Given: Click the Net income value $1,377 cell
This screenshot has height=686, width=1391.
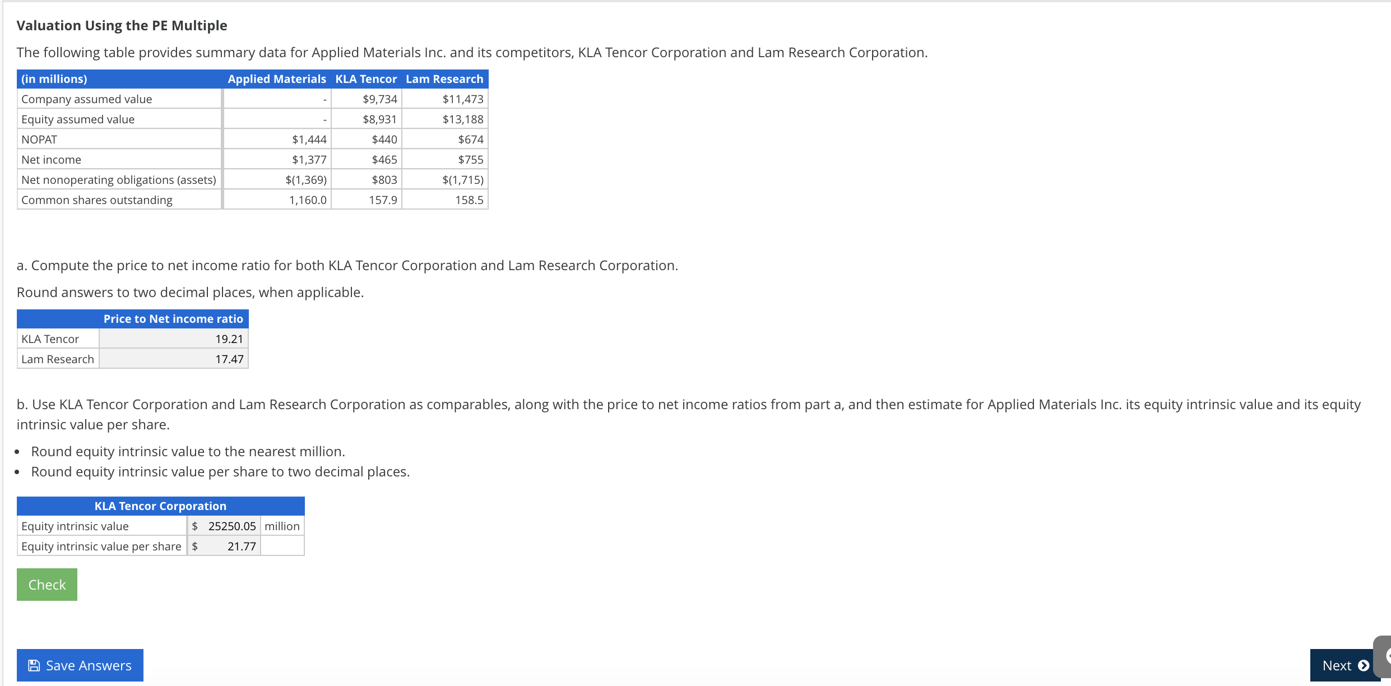Looking at the screenshot, I should tap(308, 159).
